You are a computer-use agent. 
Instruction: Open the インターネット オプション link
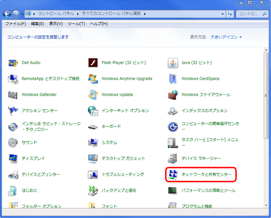coord(125,111)
